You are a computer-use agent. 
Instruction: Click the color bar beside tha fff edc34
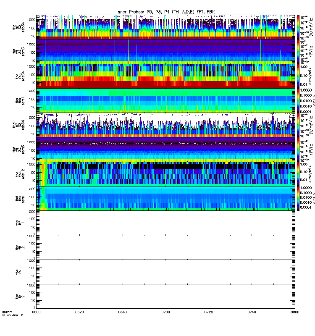coord(298,27)
